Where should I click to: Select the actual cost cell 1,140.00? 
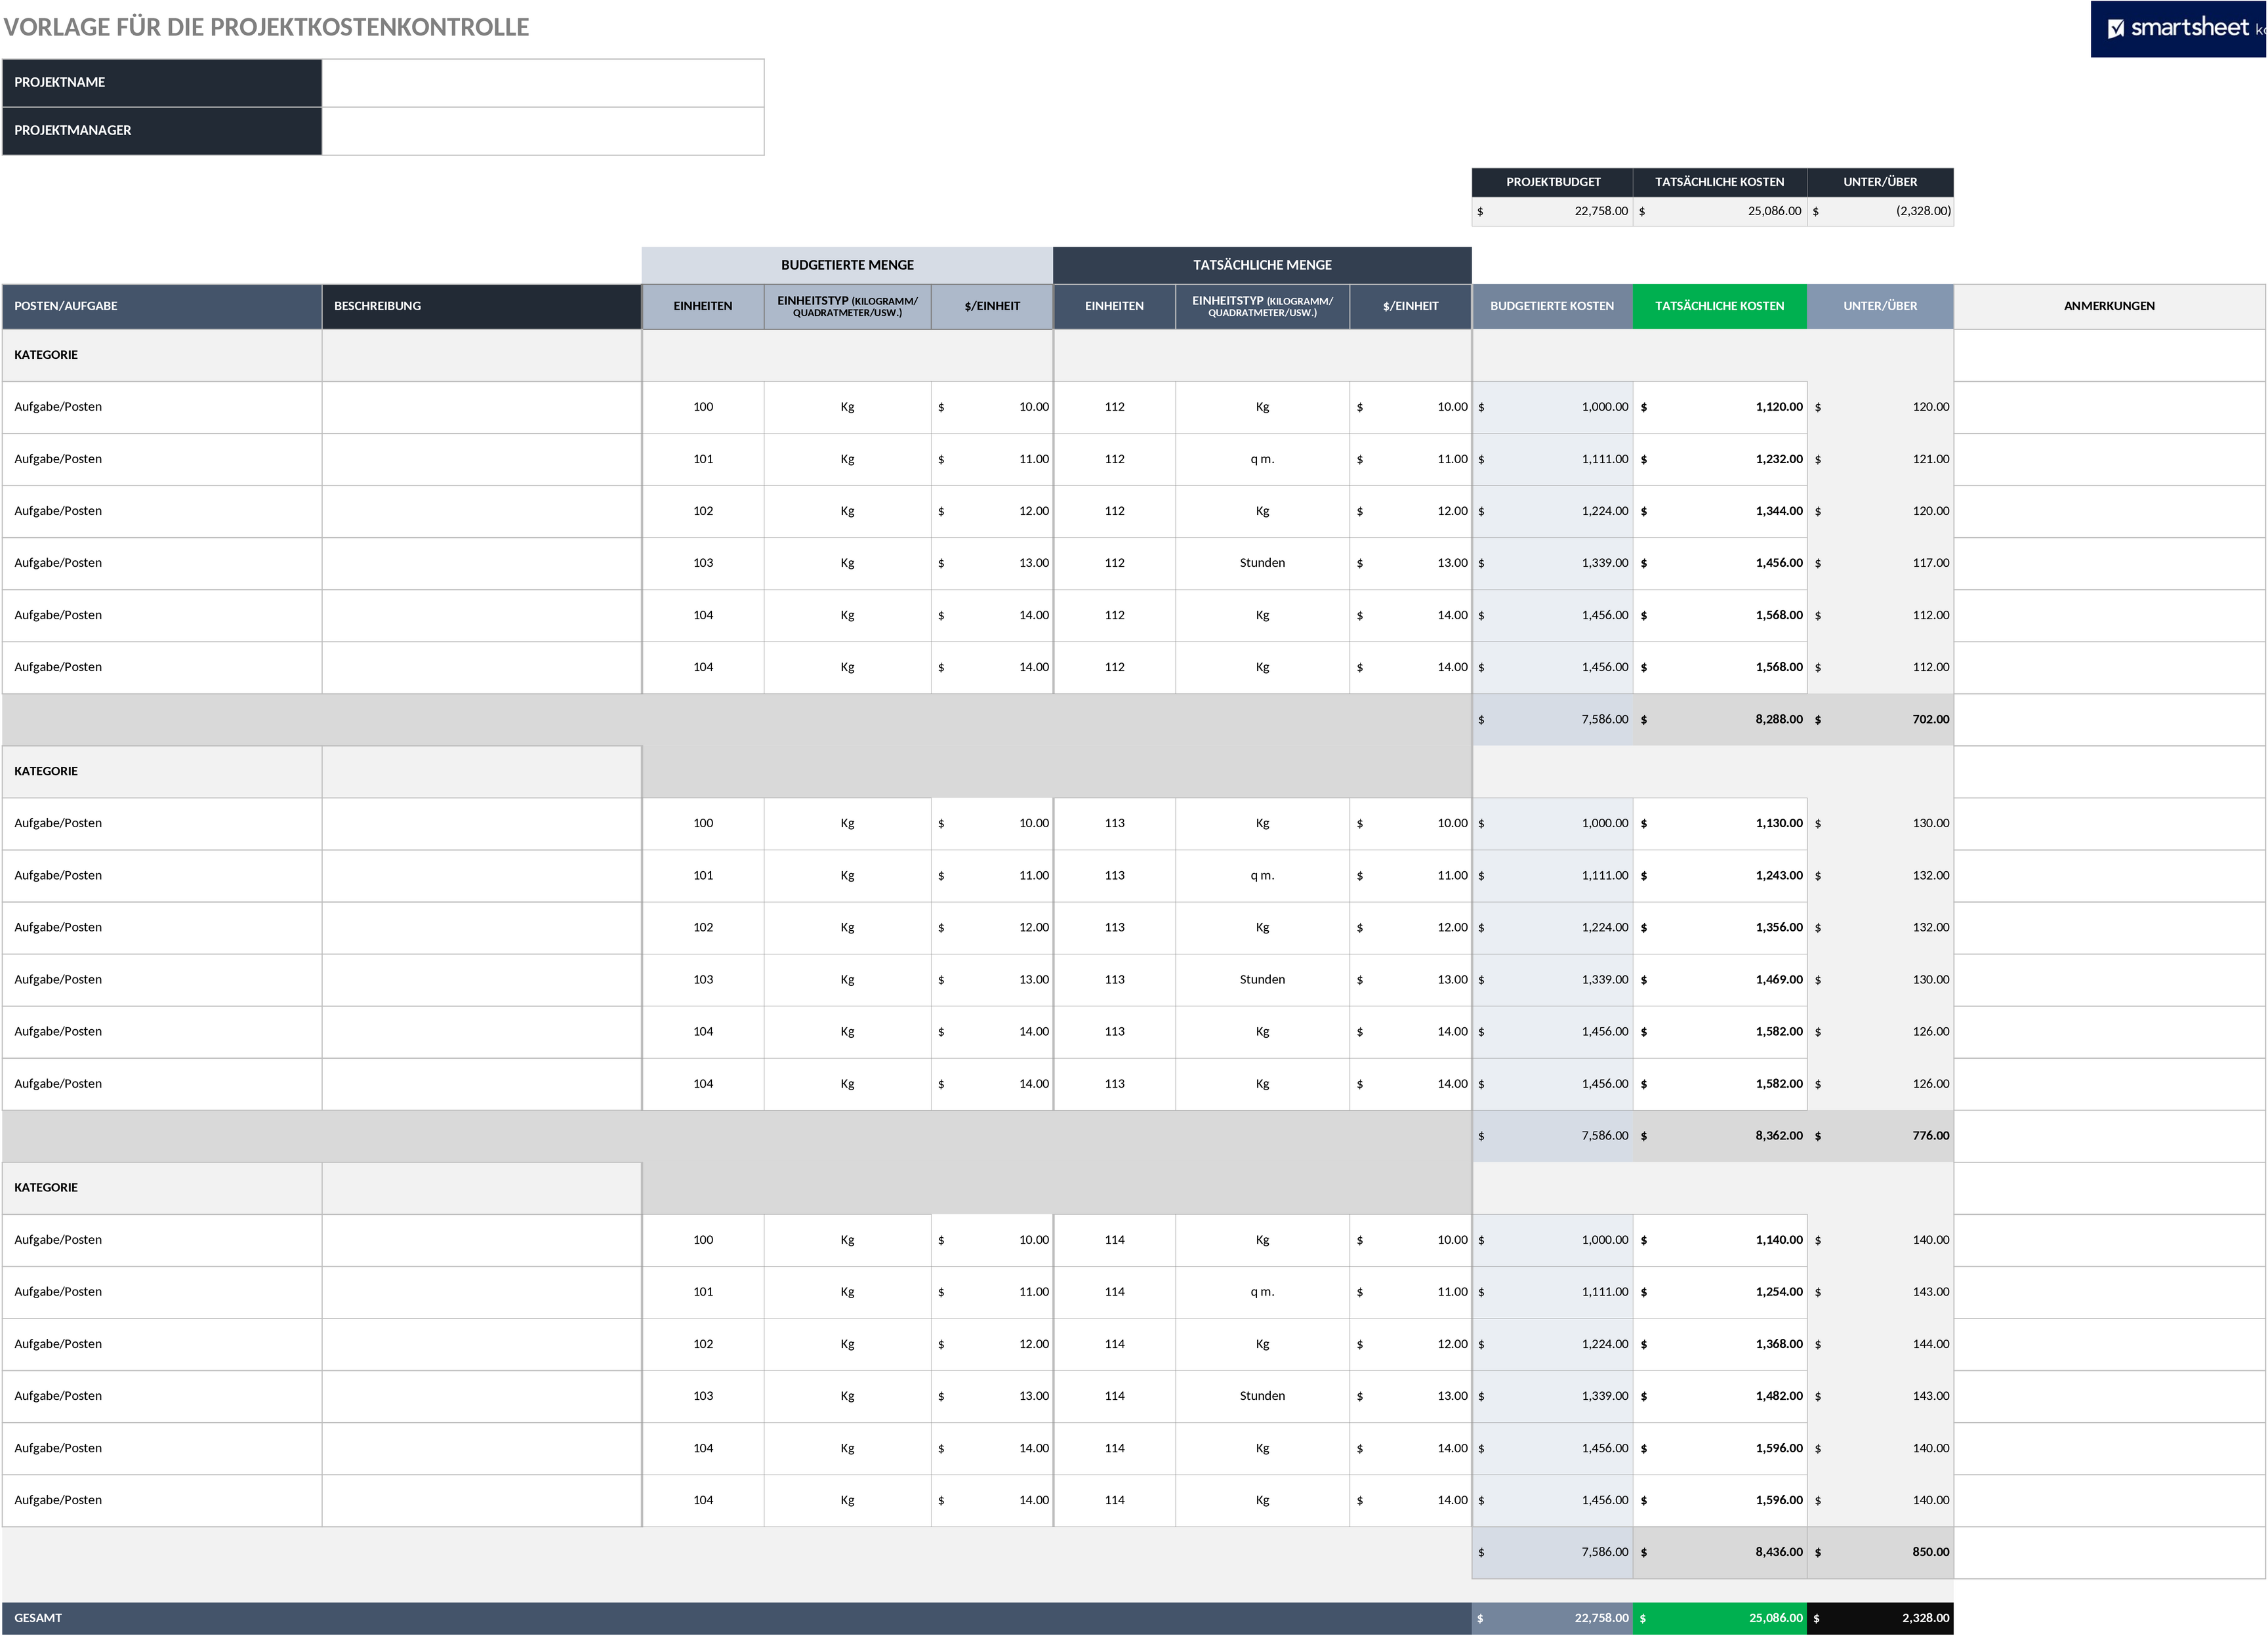1720,1240
